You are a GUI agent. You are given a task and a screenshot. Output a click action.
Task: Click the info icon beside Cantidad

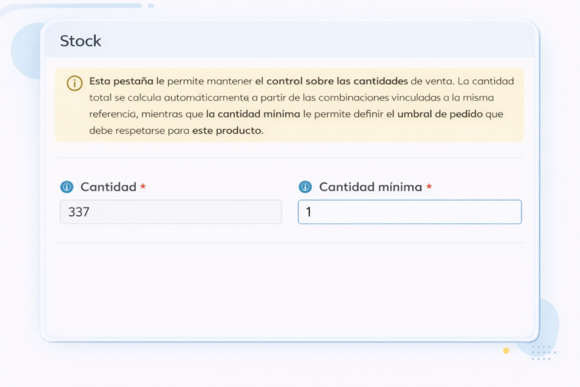coord(67,187)
